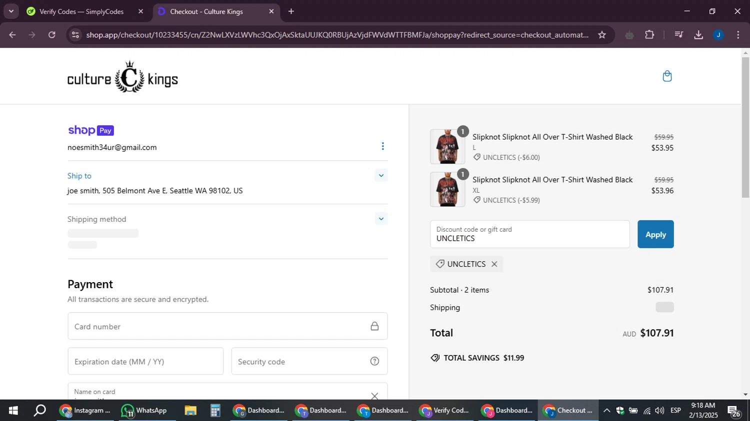Viewport: 750px width, 421px height.
Task: Clear the Name on card field
Action: coord(374,396)
